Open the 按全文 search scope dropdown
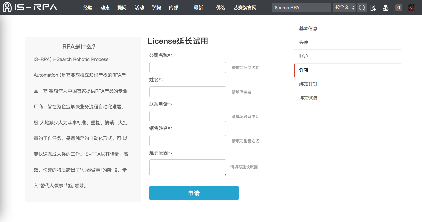 [344, 7]
